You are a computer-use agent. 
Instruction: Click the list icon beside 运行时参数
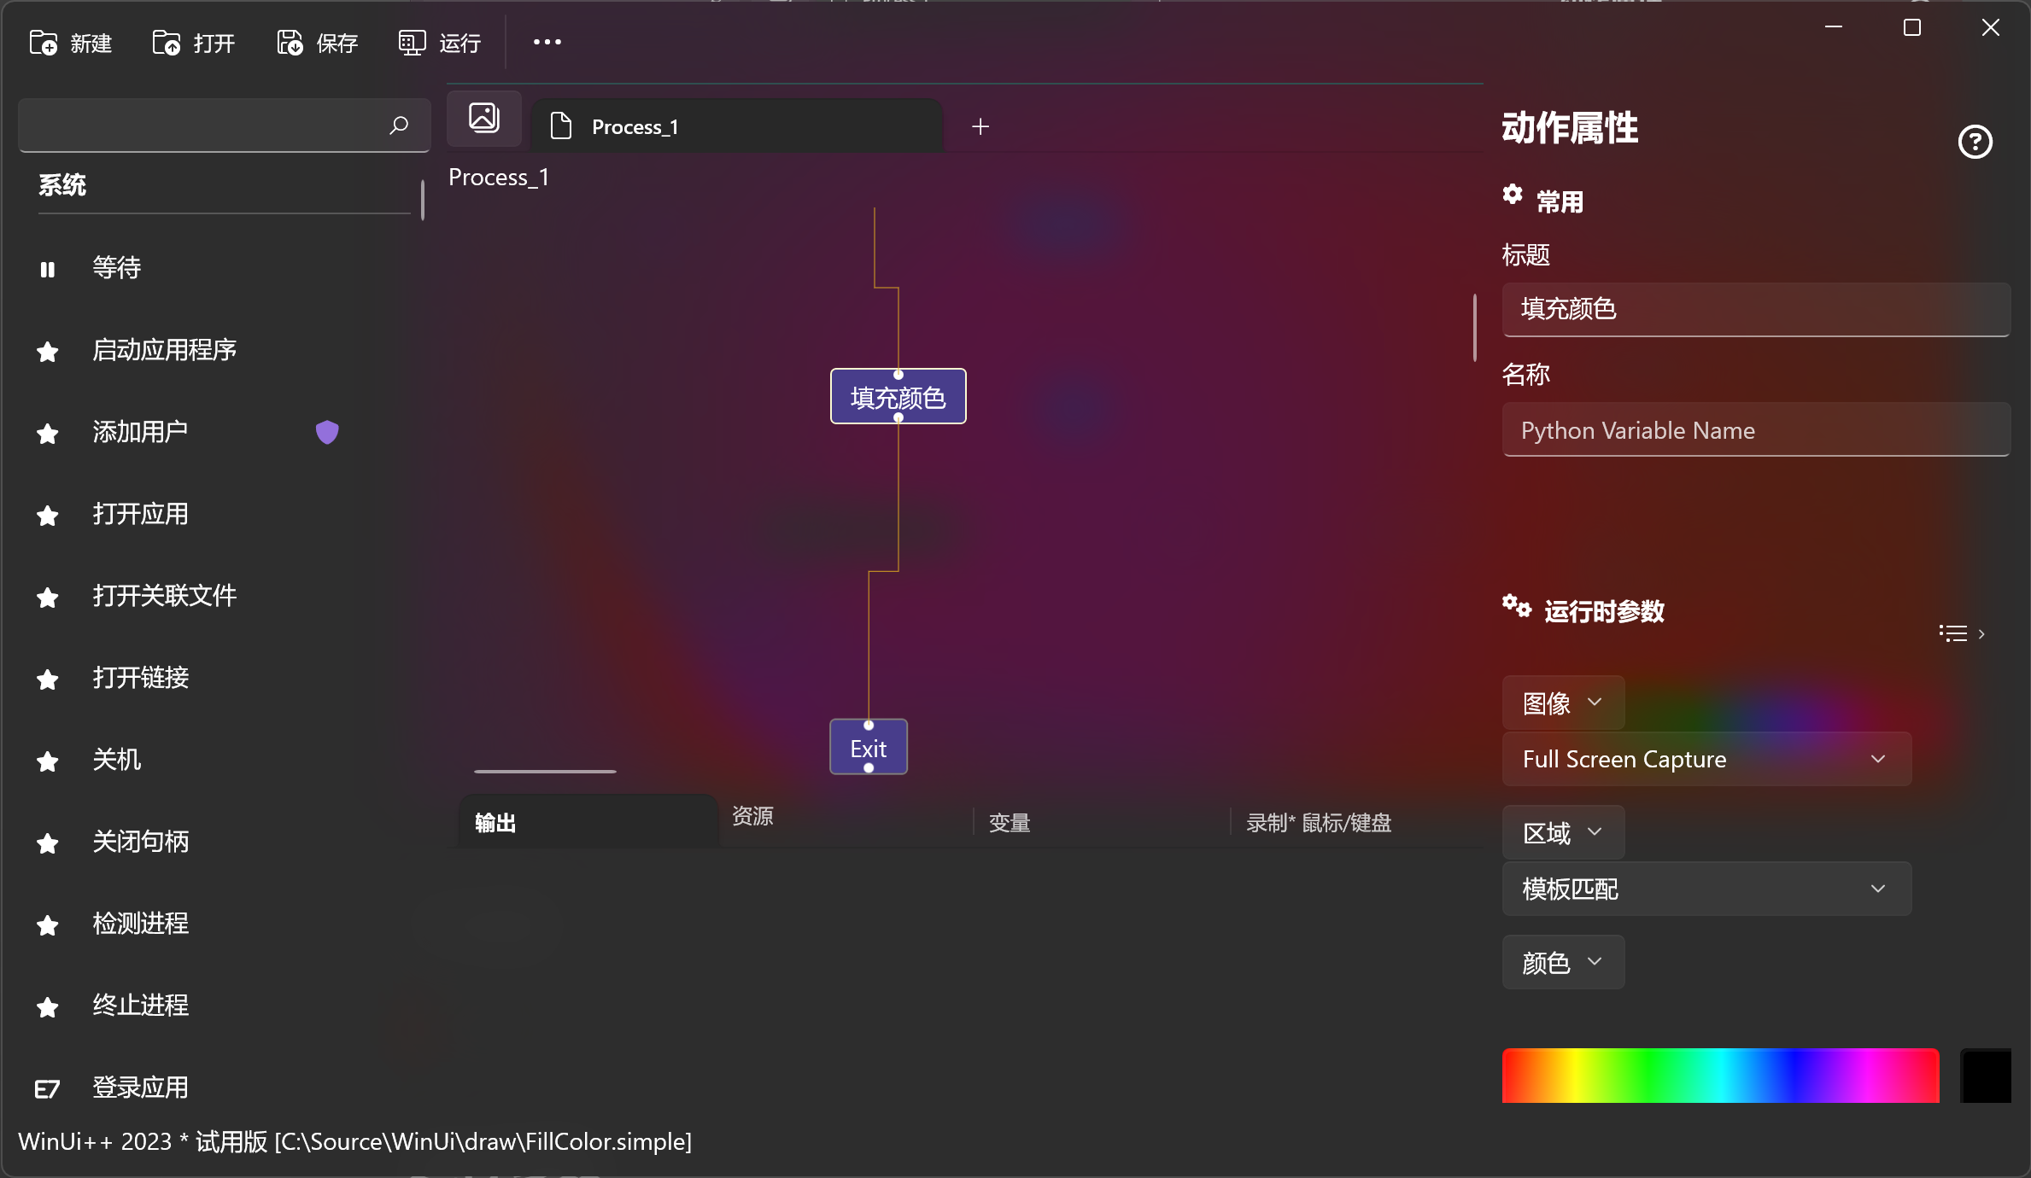tap(1953, 633)
